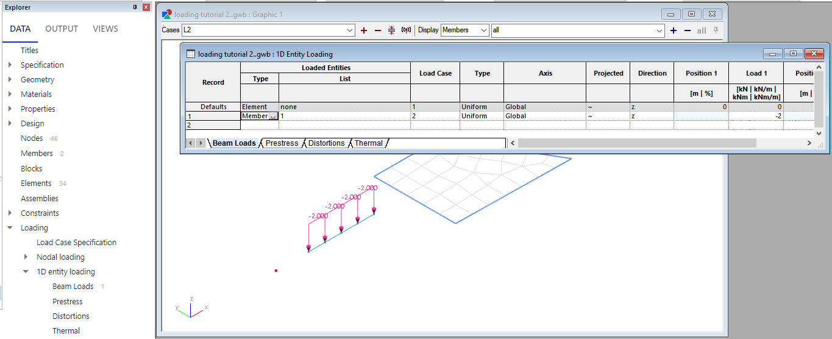Screen dimensions: 832x339
Task: Click the blue plus icon beside display list
Action: point(674,30)
